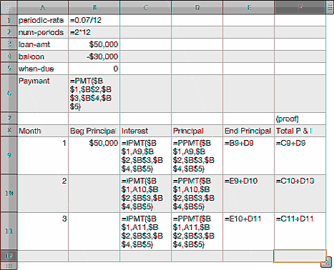Click the add-row handle below row 12
Image resolution: width=334 pixels, height=270 pixels.
point(9,266)
